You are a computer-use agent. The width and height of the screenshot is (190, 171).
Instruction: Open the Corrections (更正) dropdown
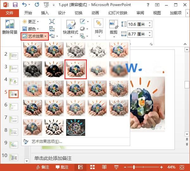pyautogui.click(x=30, y=22)
